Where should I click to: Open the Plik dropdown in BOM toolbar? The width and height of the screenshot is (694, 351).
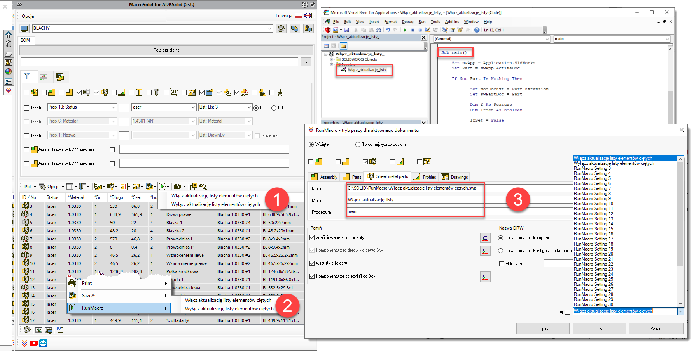(30, 187)
